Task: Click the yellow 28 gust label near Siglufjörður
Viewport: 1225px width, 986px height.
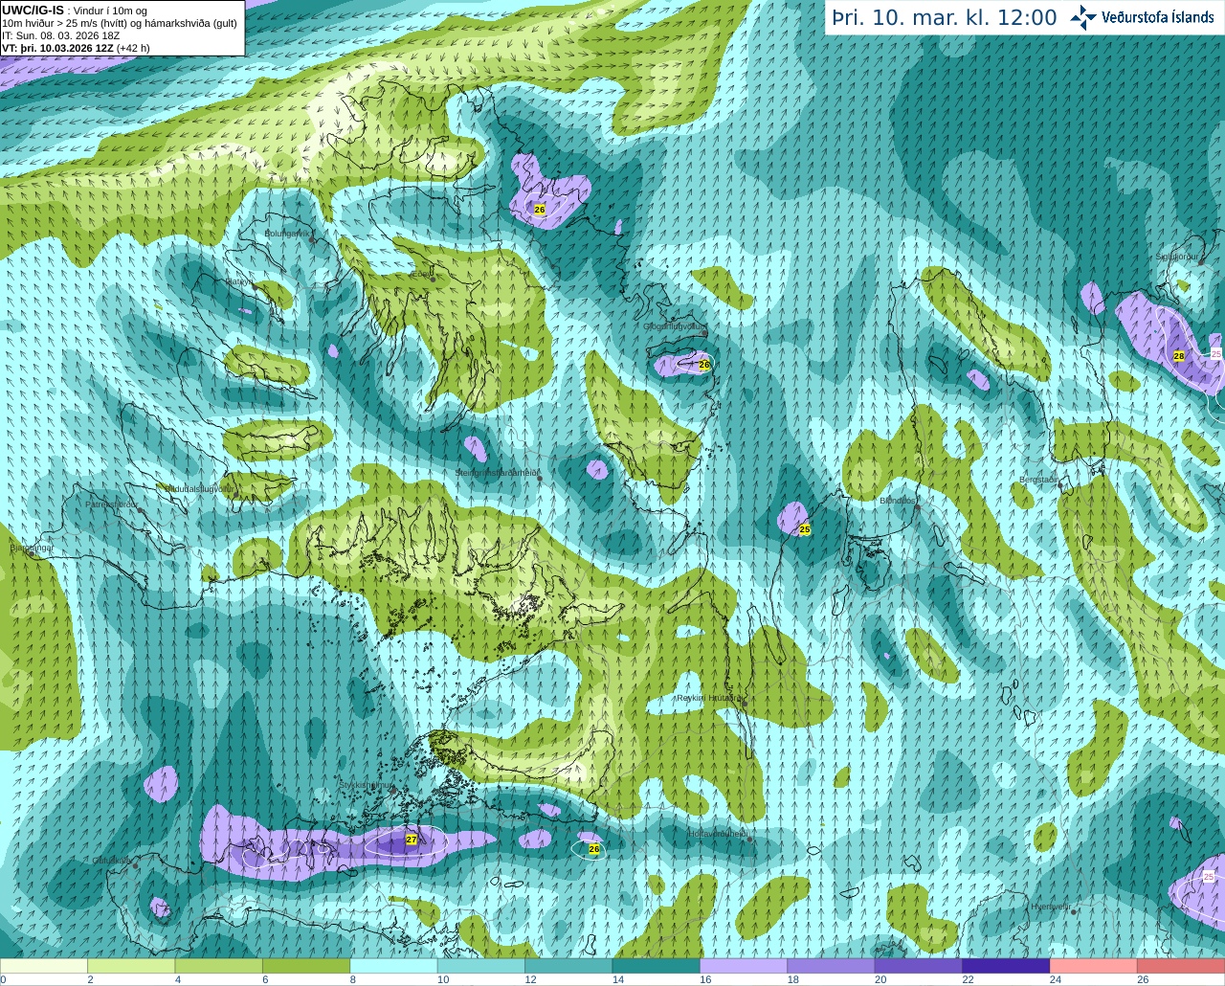Action: pos(1179,356)
